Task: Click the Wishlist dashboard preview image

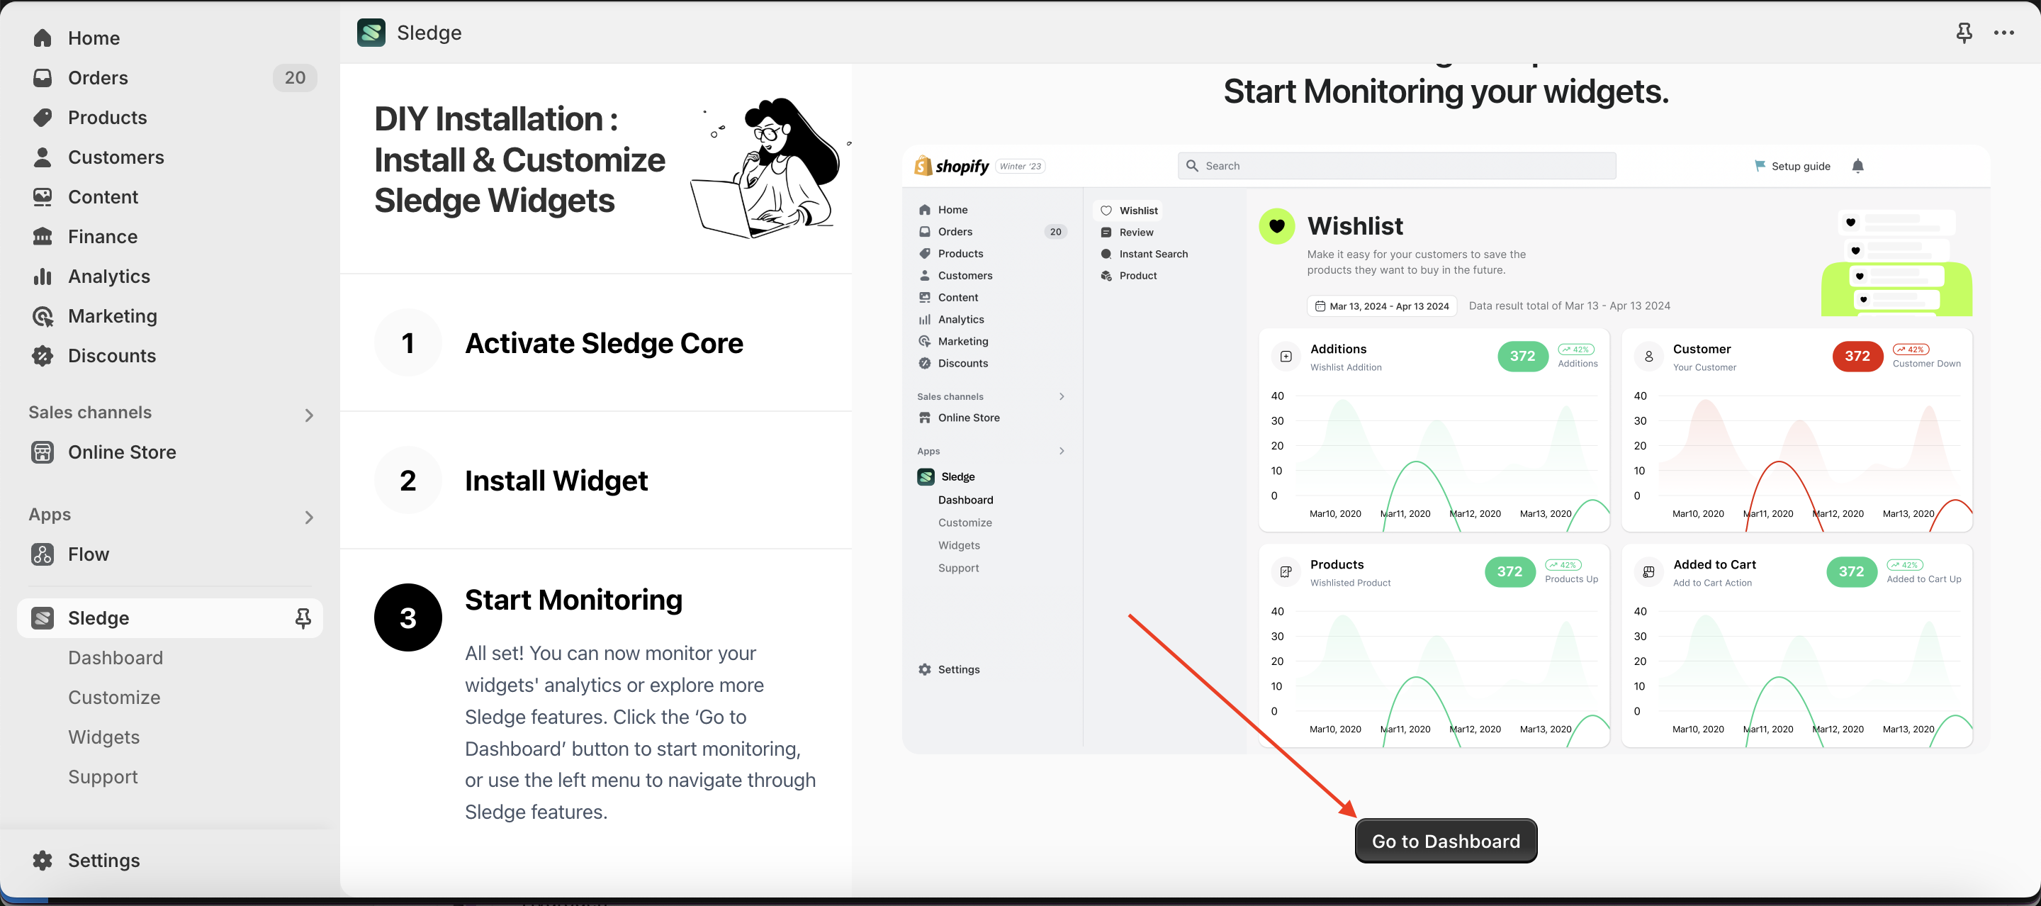Action: point(1445,448)
